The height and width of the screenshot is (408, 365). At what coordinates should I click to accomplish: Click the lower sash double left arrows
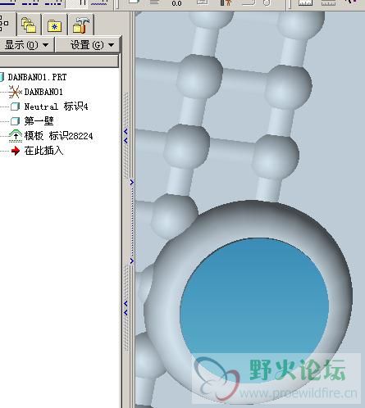125,308
